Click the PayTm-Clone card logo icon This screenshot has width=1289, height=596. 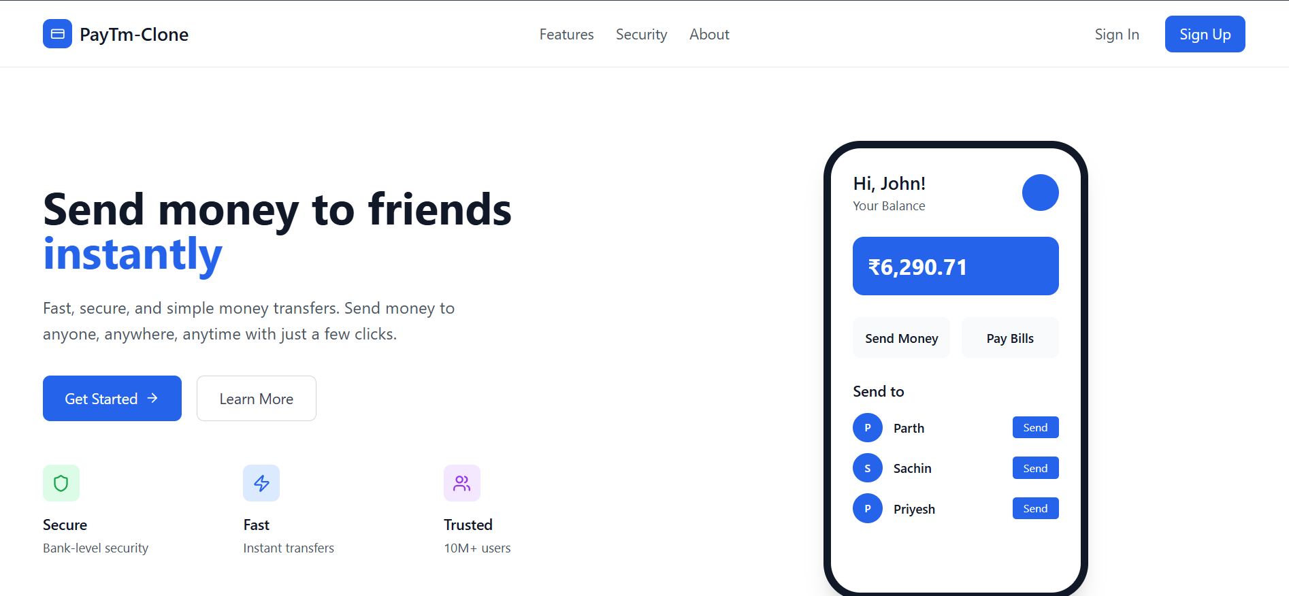click(x=57, y=34)
